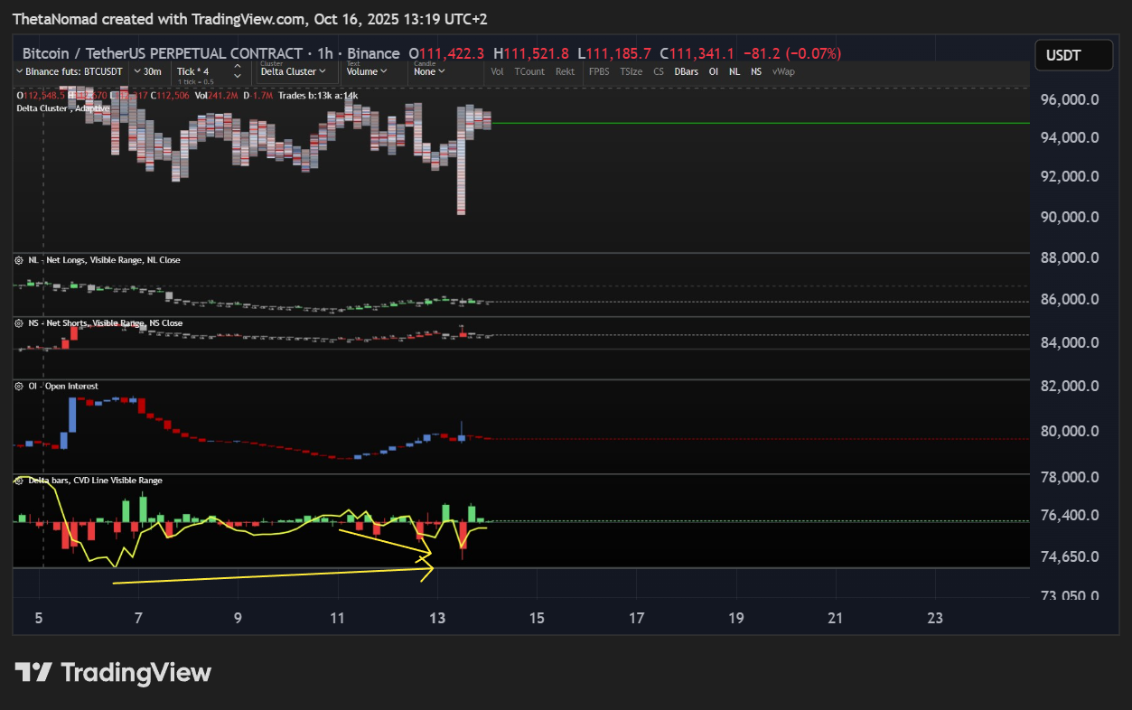
Task: Toggle the FPBS indicator
Action: 600,71
